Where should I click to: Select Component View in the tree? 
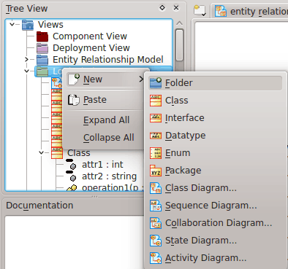tap(90, 36)
